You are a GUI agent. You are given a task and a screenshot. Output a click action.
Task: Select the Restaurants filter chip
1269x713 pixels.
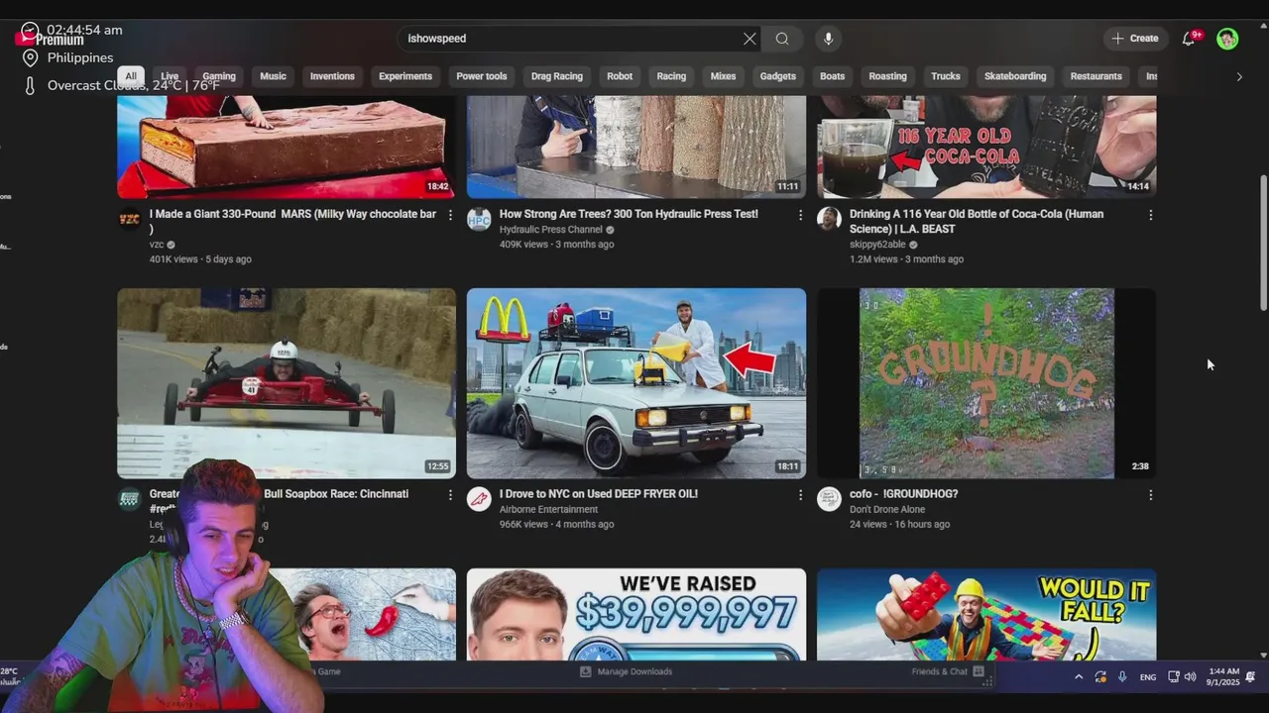click(1096, 76)
